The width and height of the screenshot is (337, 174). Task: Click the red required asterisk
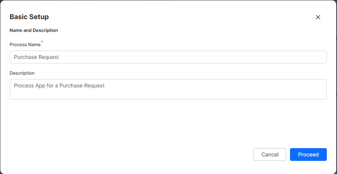tap(42, 42)
